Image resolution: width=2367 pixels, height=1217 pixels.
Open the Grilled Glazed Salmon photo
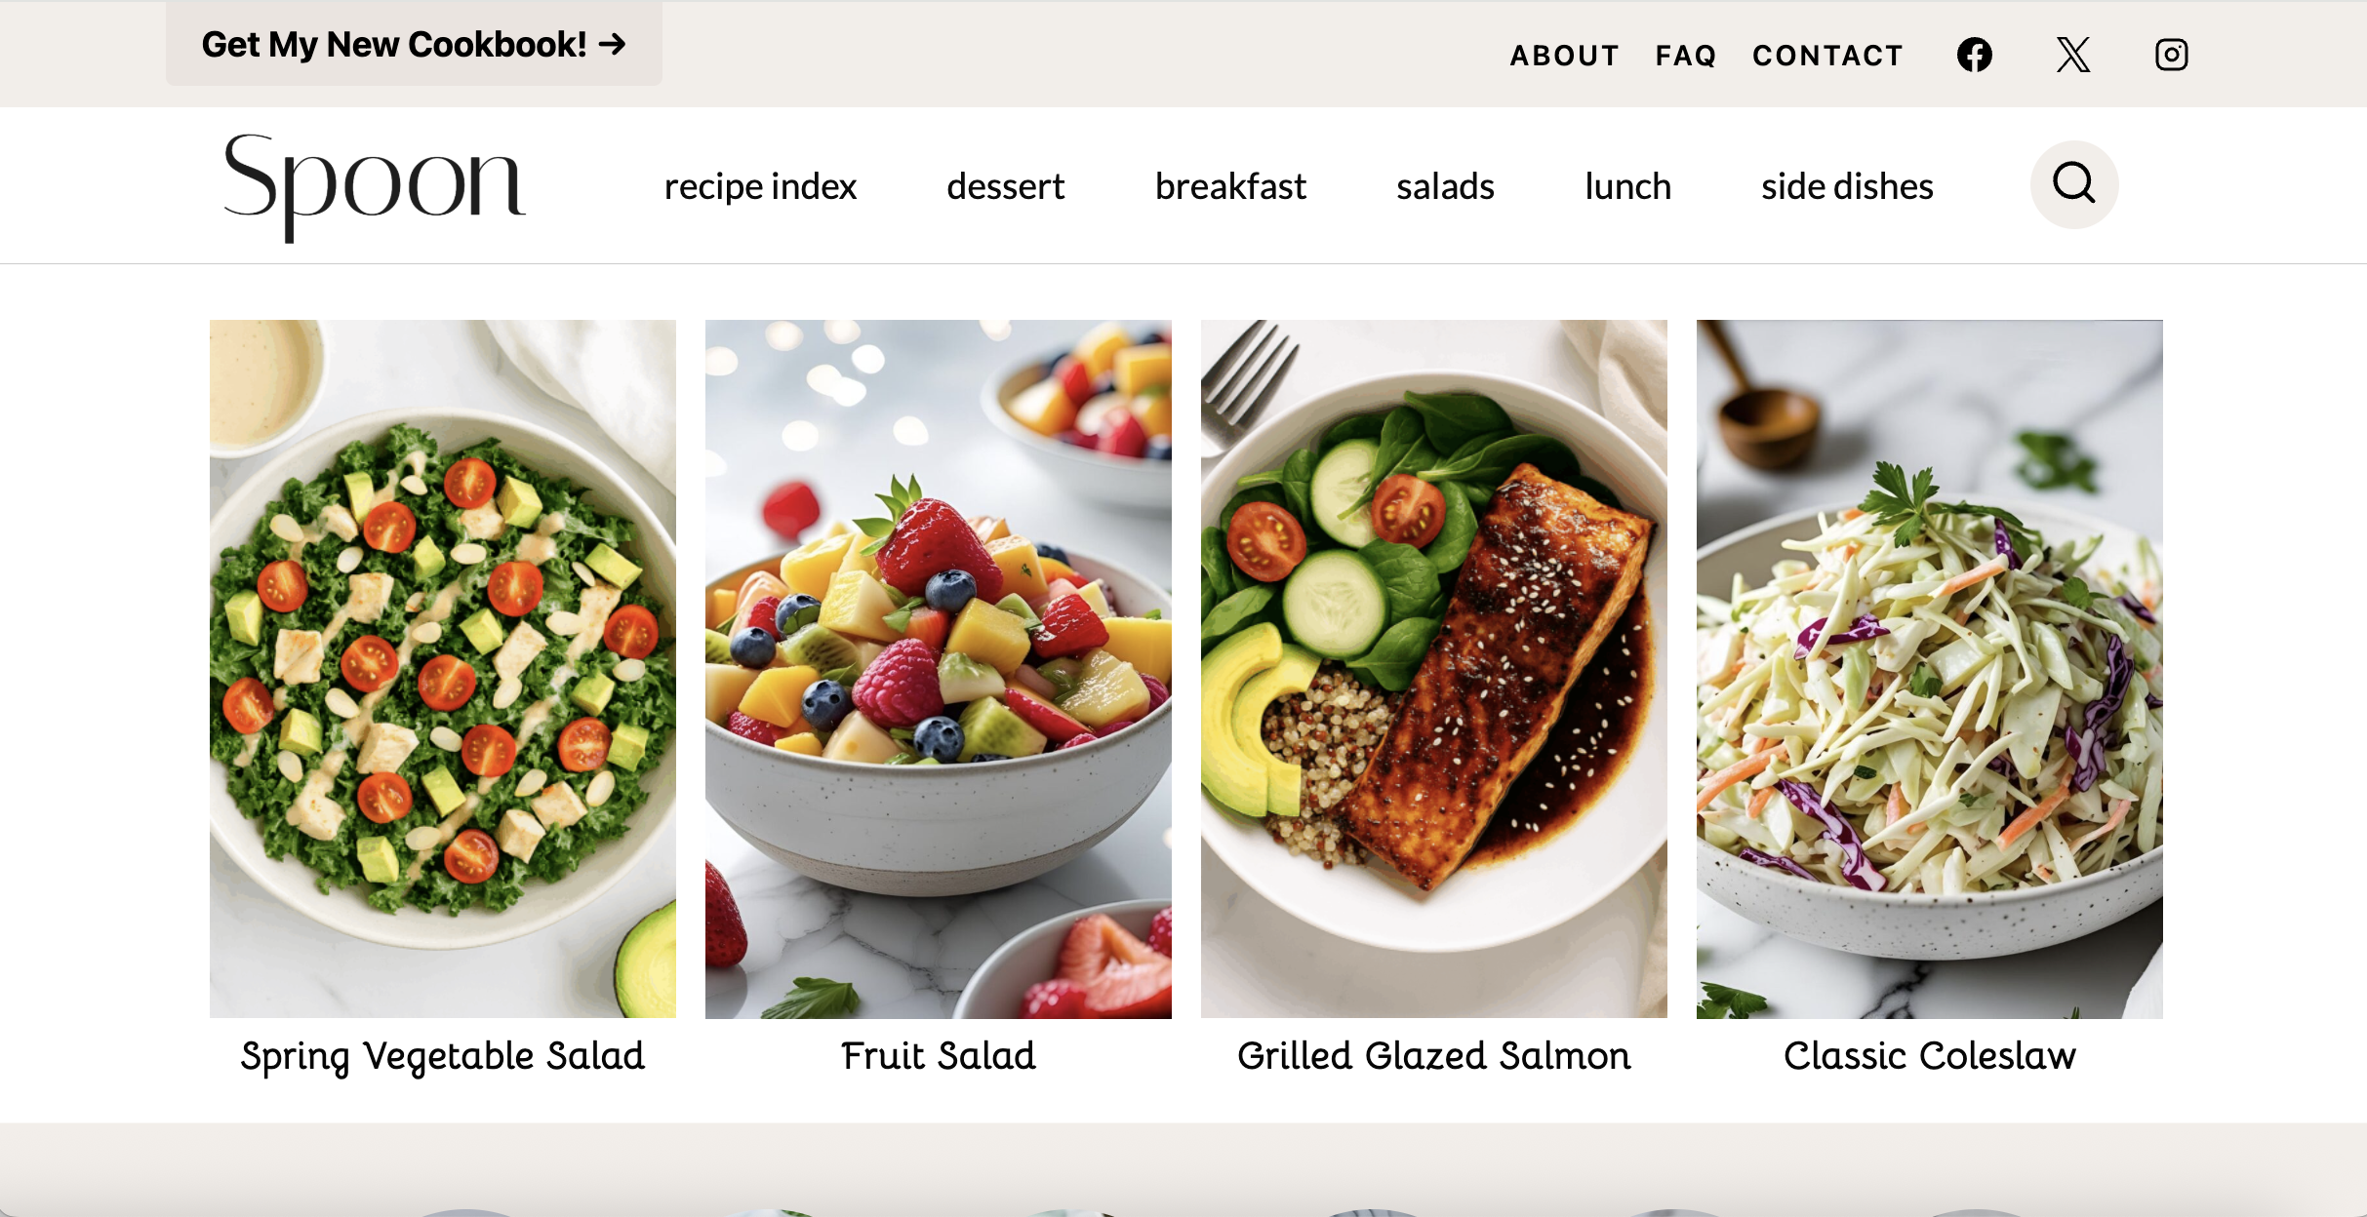pyautogui.click(x=1434, y=669)
